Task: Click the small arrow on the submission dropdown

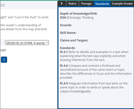Action: tap(47, 42)
